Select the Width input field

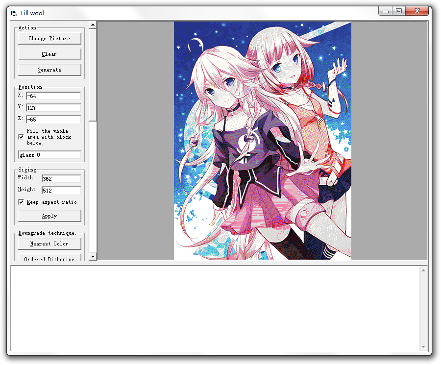pos(61,179)
